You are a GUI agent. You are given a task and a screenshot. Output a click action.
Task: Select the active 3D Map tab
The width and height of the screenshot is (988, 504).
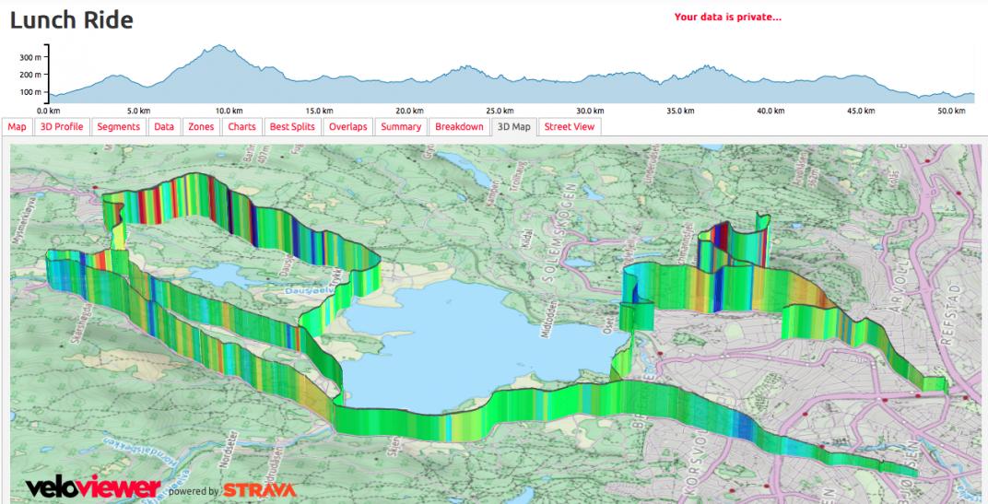point(513,127)
